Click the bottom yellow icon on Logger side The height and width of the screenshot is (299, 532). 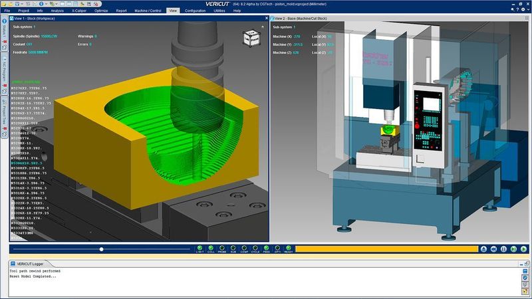coord(525,291)
